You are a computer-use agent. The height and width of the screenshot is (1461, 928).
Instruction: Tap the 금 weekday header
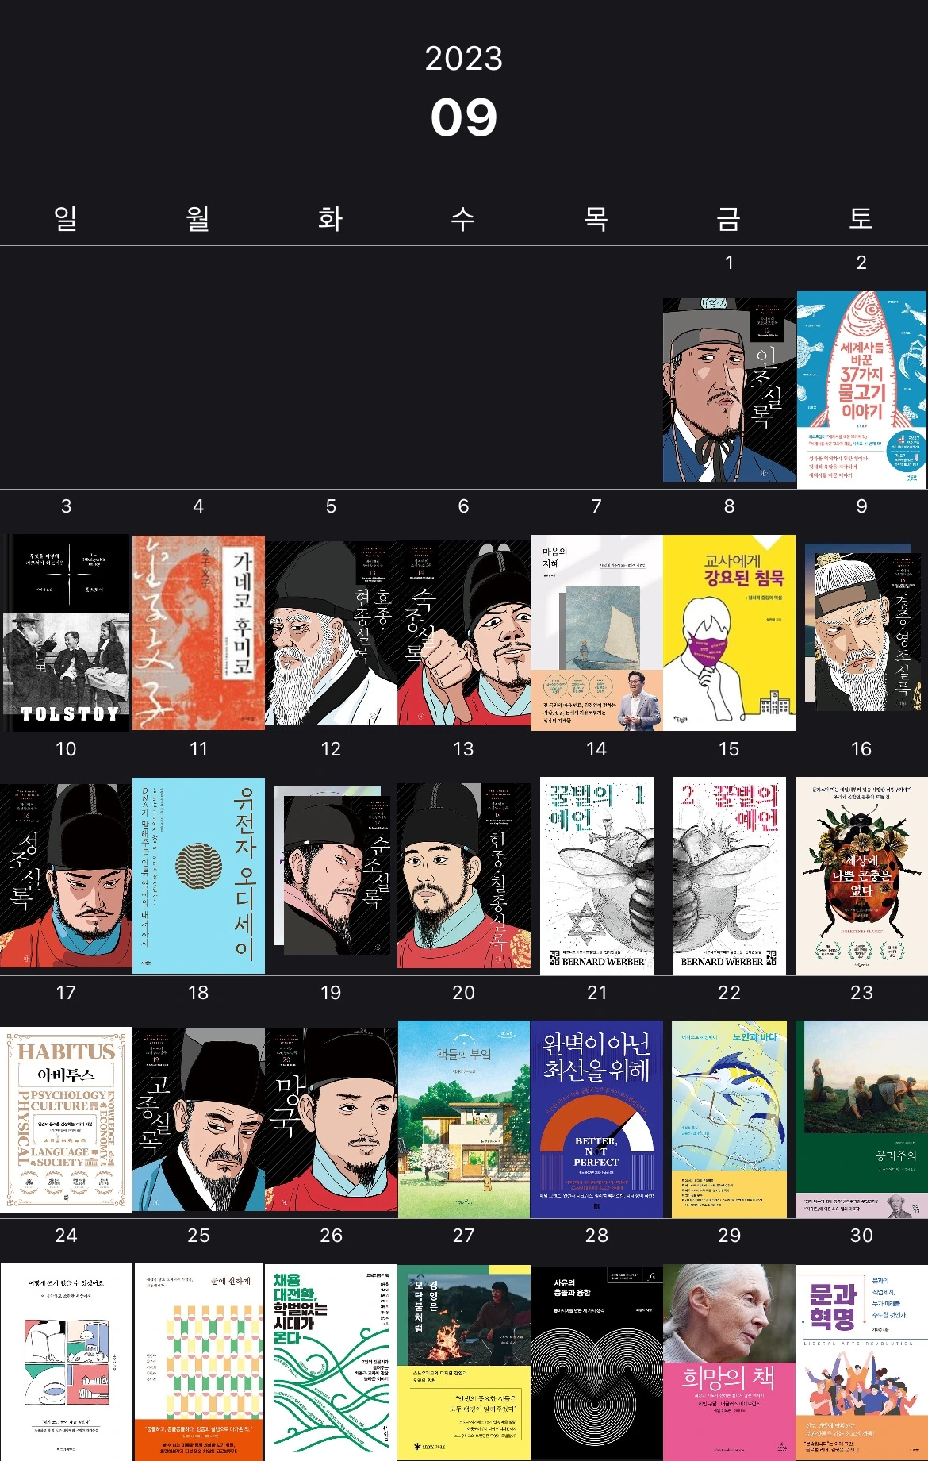tap(729, 218)
